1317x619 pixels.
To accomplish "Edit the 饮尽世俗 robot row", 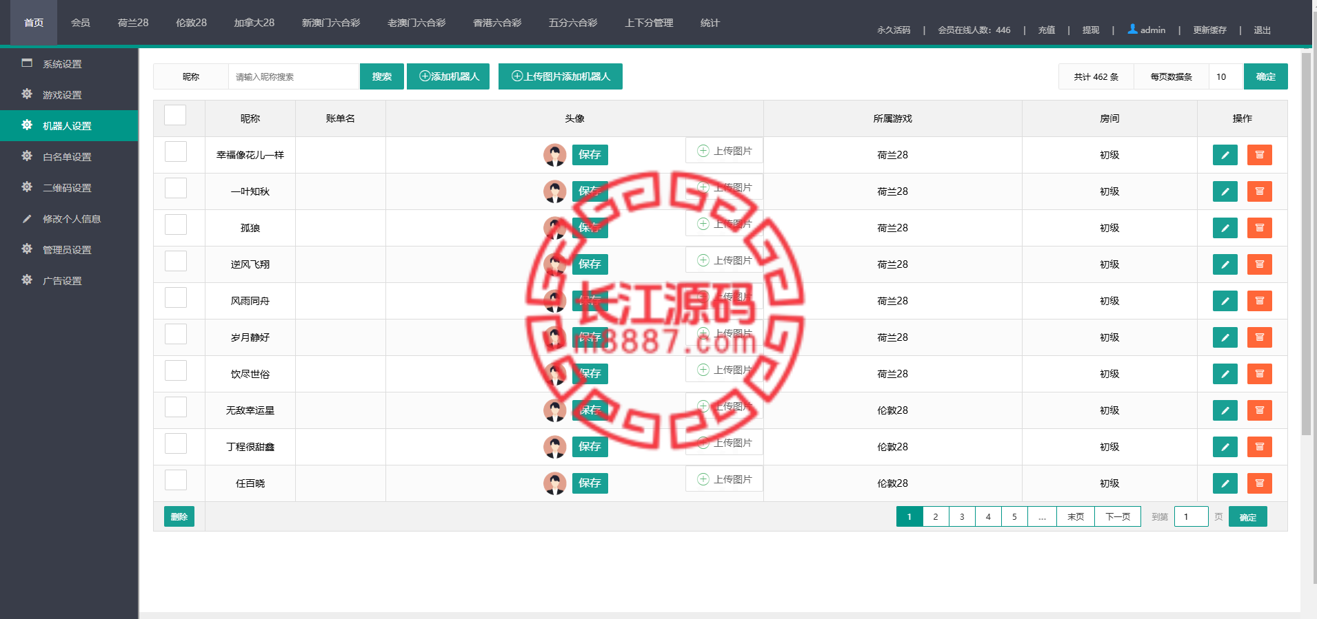I will (x=1225, y=374).
